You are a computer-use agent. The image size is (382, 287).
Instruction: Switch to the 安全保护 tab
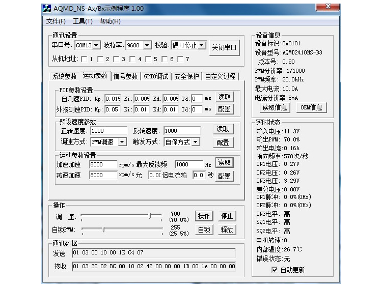point(186,76)
